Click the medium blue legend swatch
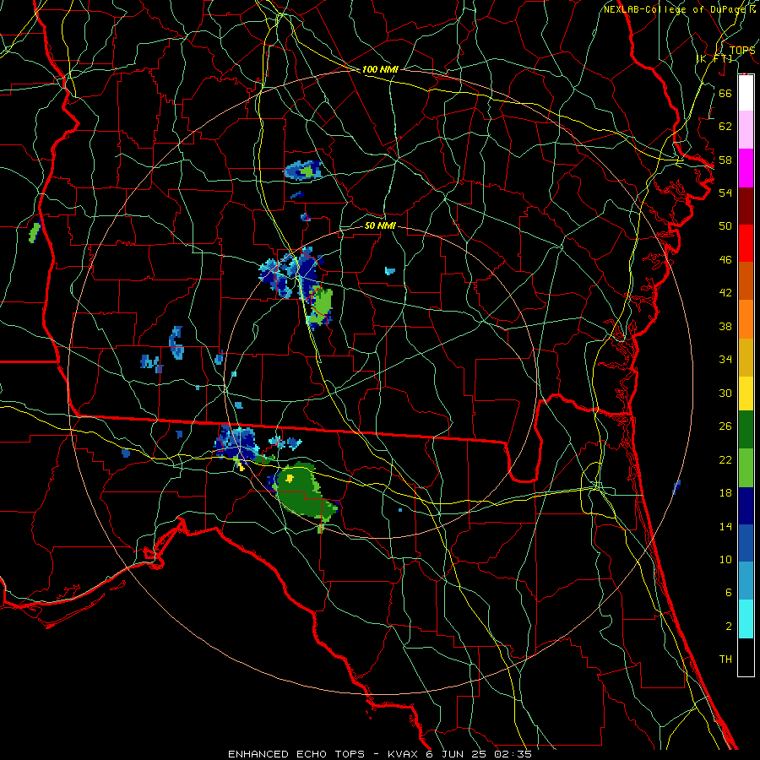Viewport: 760px width, 760px height. pyautogui.click(x=746, y=543)
